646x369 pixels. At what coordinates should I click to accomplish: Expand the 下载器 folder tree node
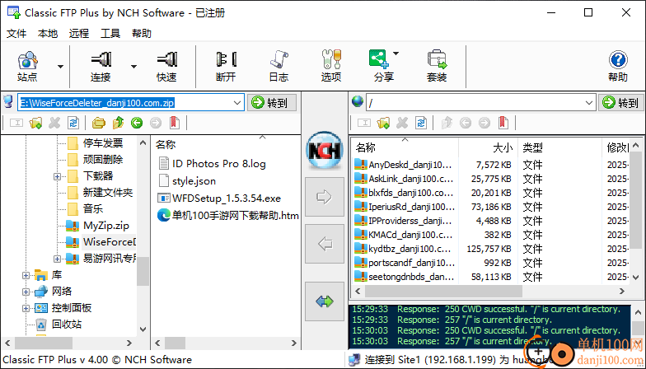click(x=58, y=176)
